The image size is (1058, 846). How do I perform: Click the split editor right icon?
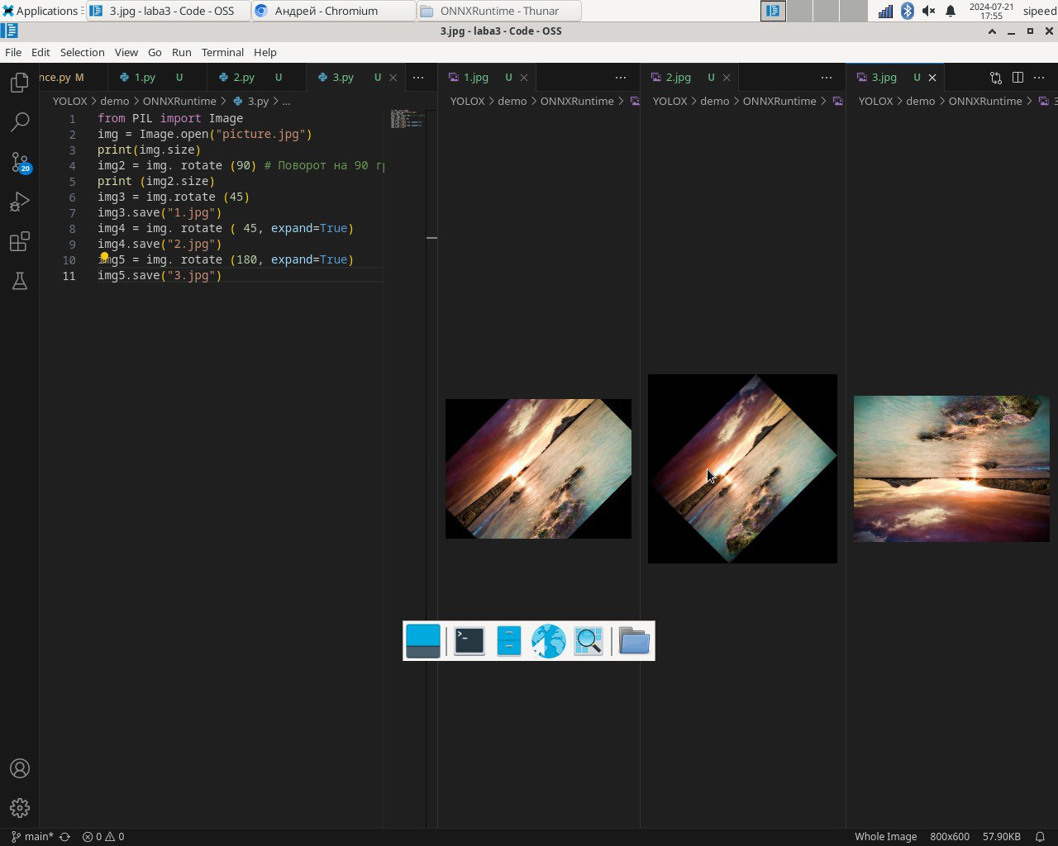1017,78
